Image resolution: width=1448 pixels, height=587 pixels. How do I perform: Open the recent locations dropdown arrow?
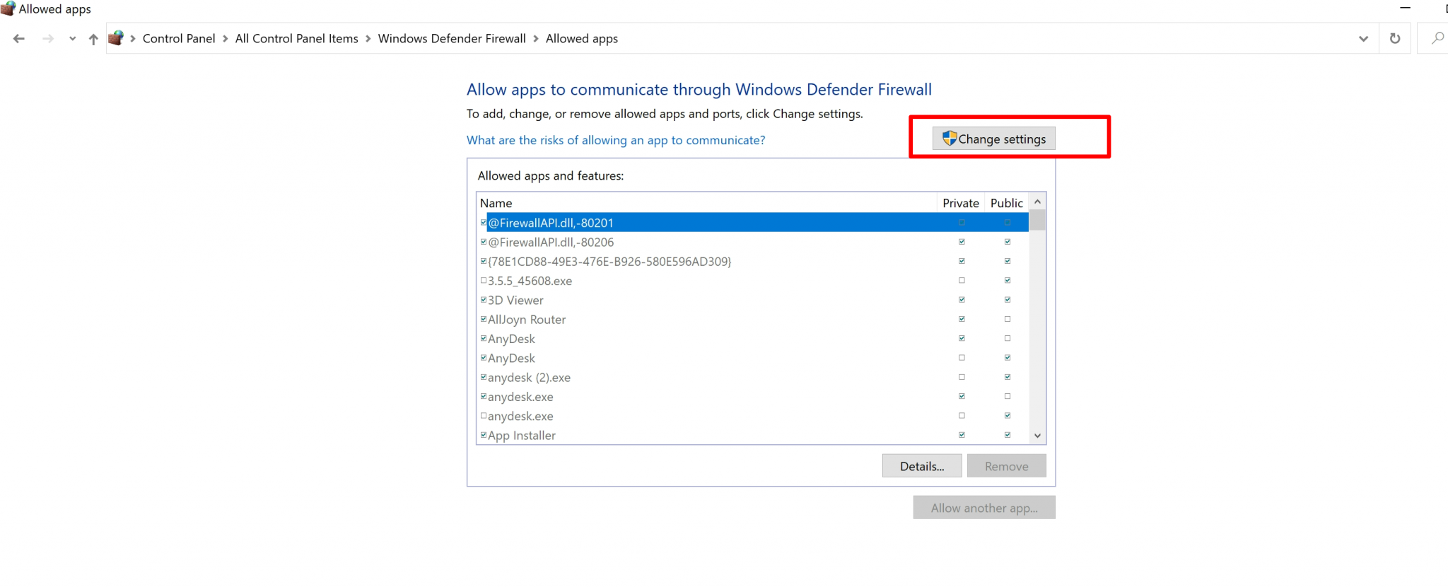(x=72, y=39)
